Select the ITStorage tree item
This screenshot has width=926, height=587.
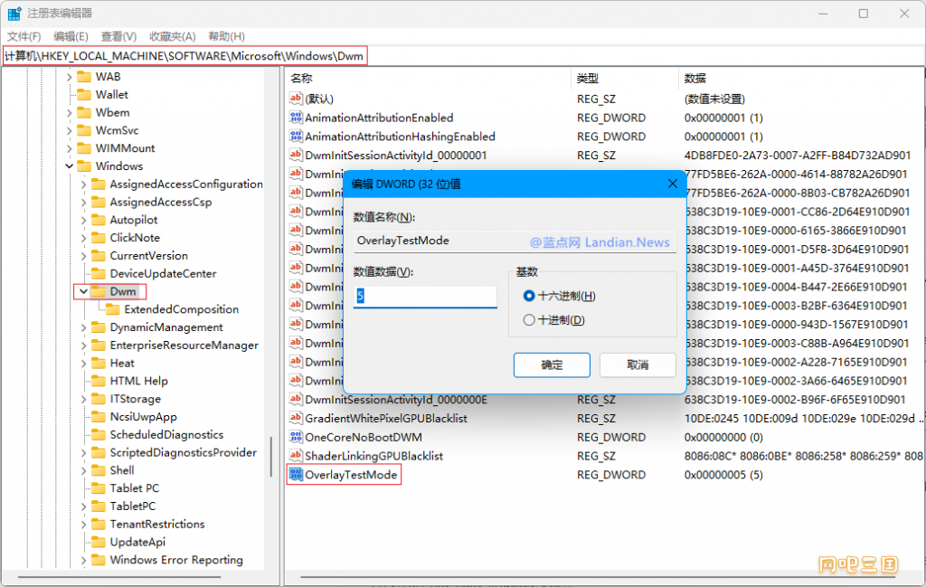tap(136, 399)
